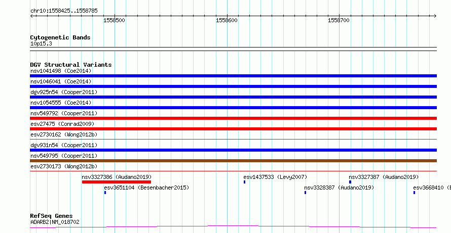Select the blue bar under dgv931n54
Image resolution: width=451 pixels, height=233 pixels.
pos(233,150)
